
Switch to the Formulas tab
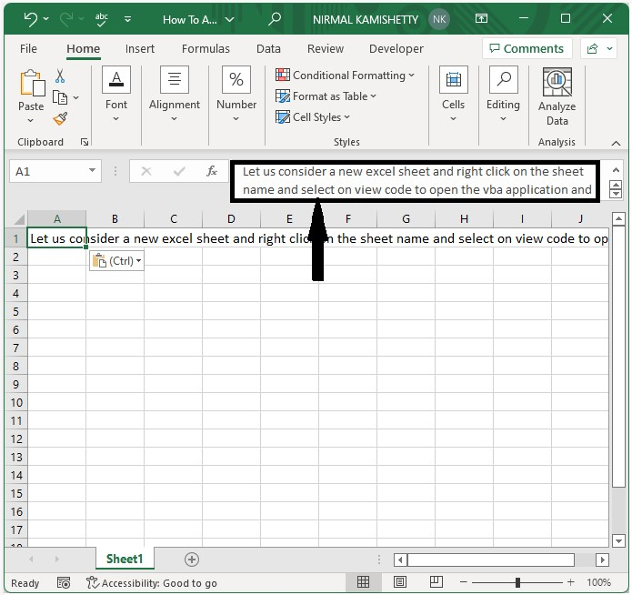206,49
